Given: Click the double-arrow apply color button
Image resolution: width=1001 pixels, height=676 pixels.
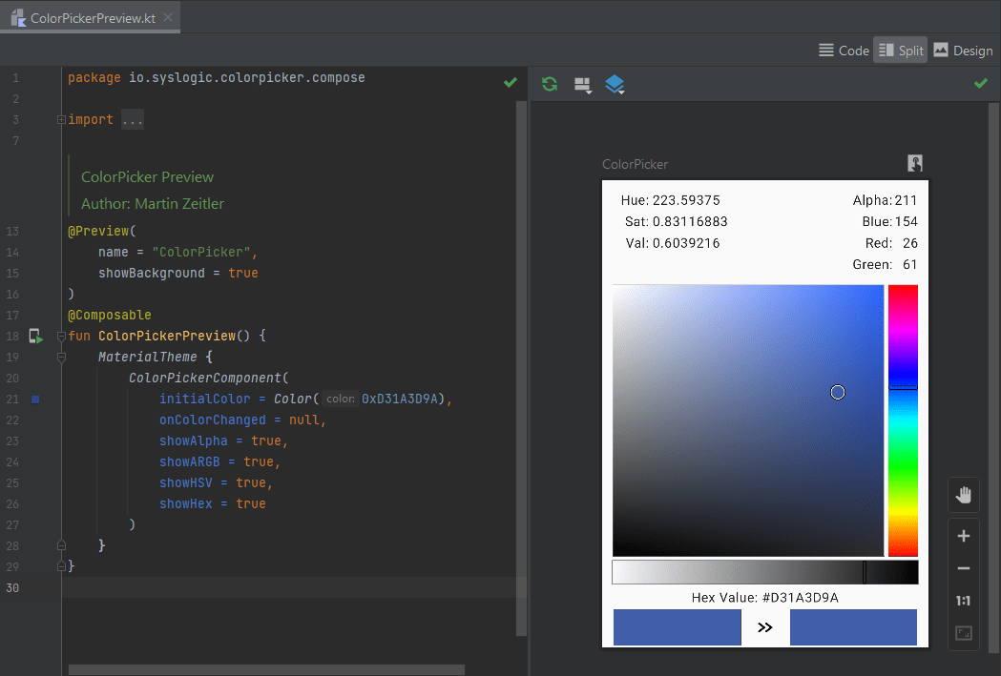Looking at the screenshot, I should pos(764,626).
